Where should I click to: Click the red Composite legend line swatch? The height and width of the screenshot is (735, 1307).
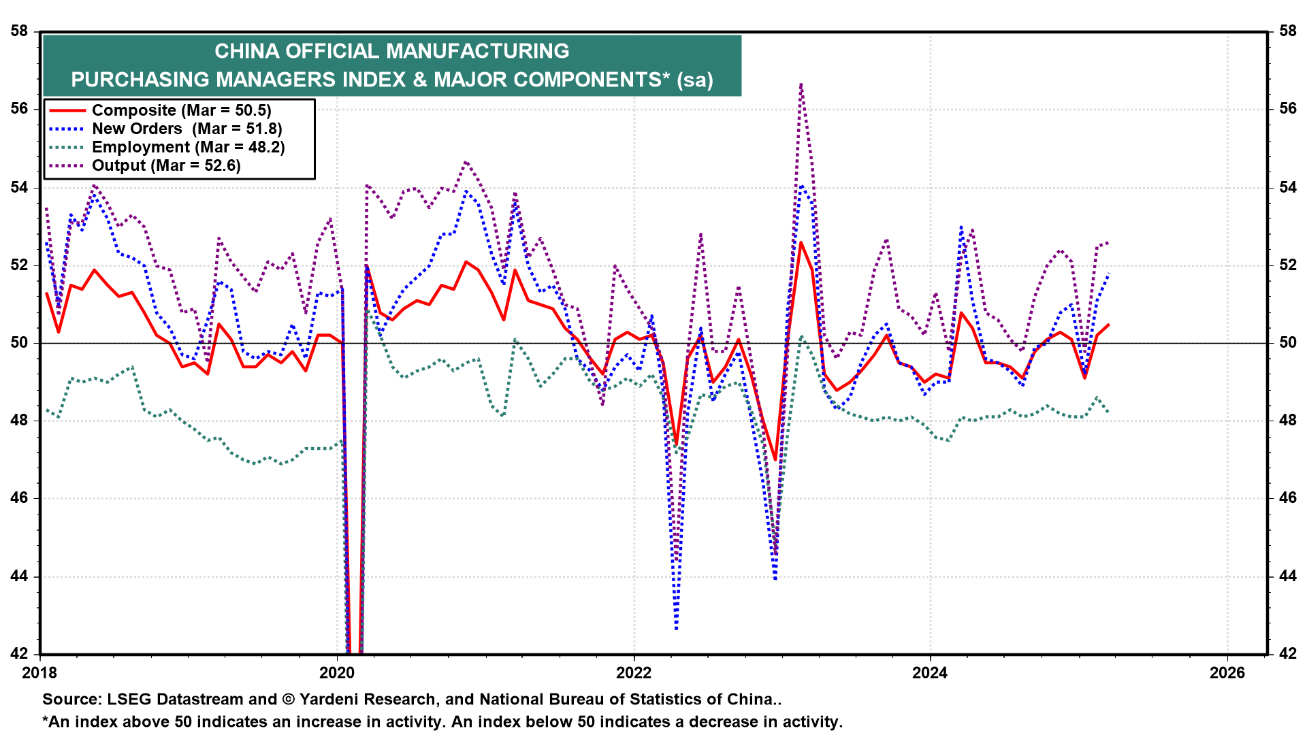[x=66, y=110]
